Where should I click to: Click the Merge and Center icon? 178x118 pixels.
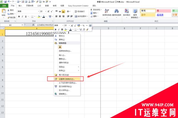[x=76, y=16]
